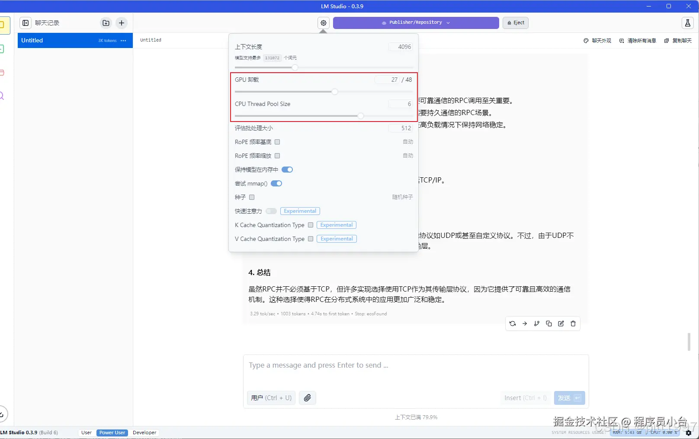Viewport: 699px width, 439px height.
Task: Enable RoPE 频率缩放 checkbox
Action: [x=277, y=156]
